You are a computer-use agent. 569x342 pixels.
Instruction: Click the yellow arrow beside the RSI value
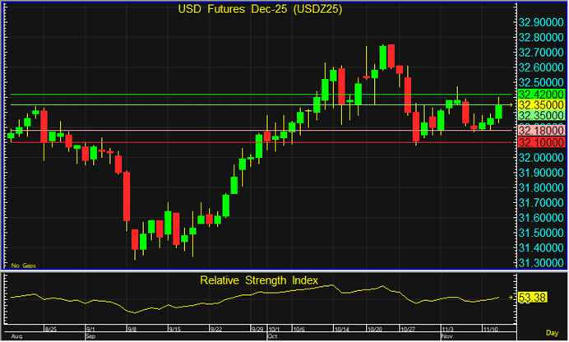point(511,297)
